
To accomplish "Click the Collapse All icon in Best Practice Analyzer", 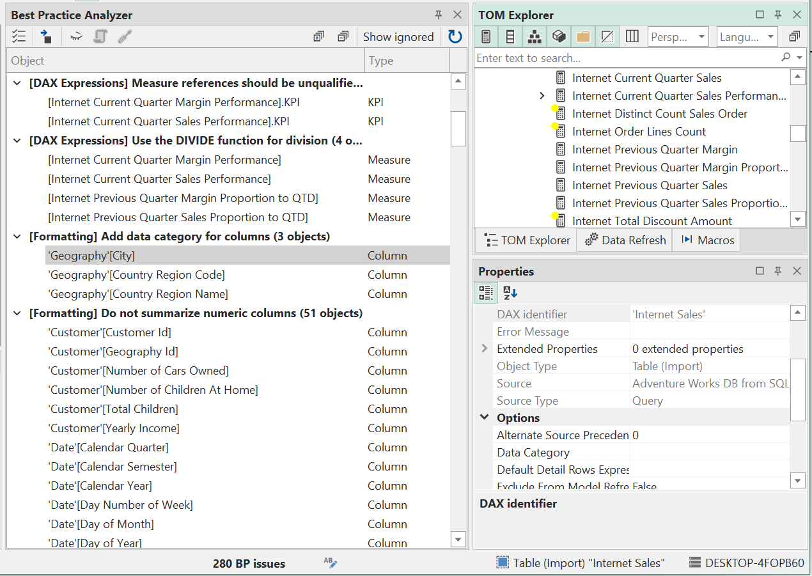I will 343,36.
